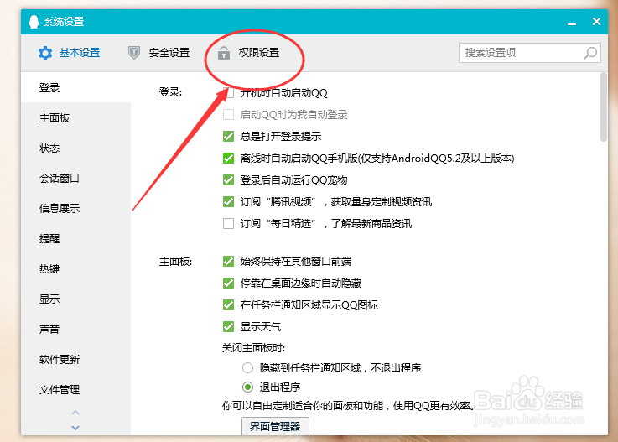Uncheck 始终保持在其他窗口前端

(x=229, y=262)
